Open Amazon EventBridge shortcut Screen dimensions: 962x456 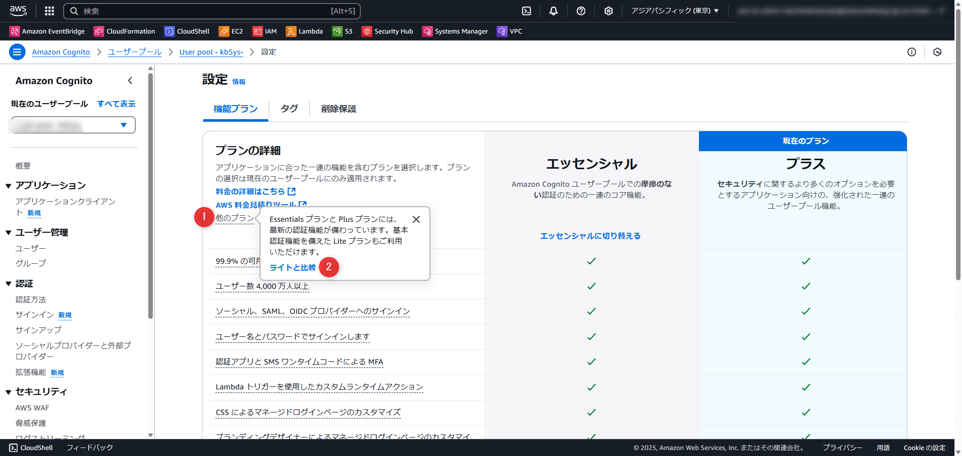(47, 31)
